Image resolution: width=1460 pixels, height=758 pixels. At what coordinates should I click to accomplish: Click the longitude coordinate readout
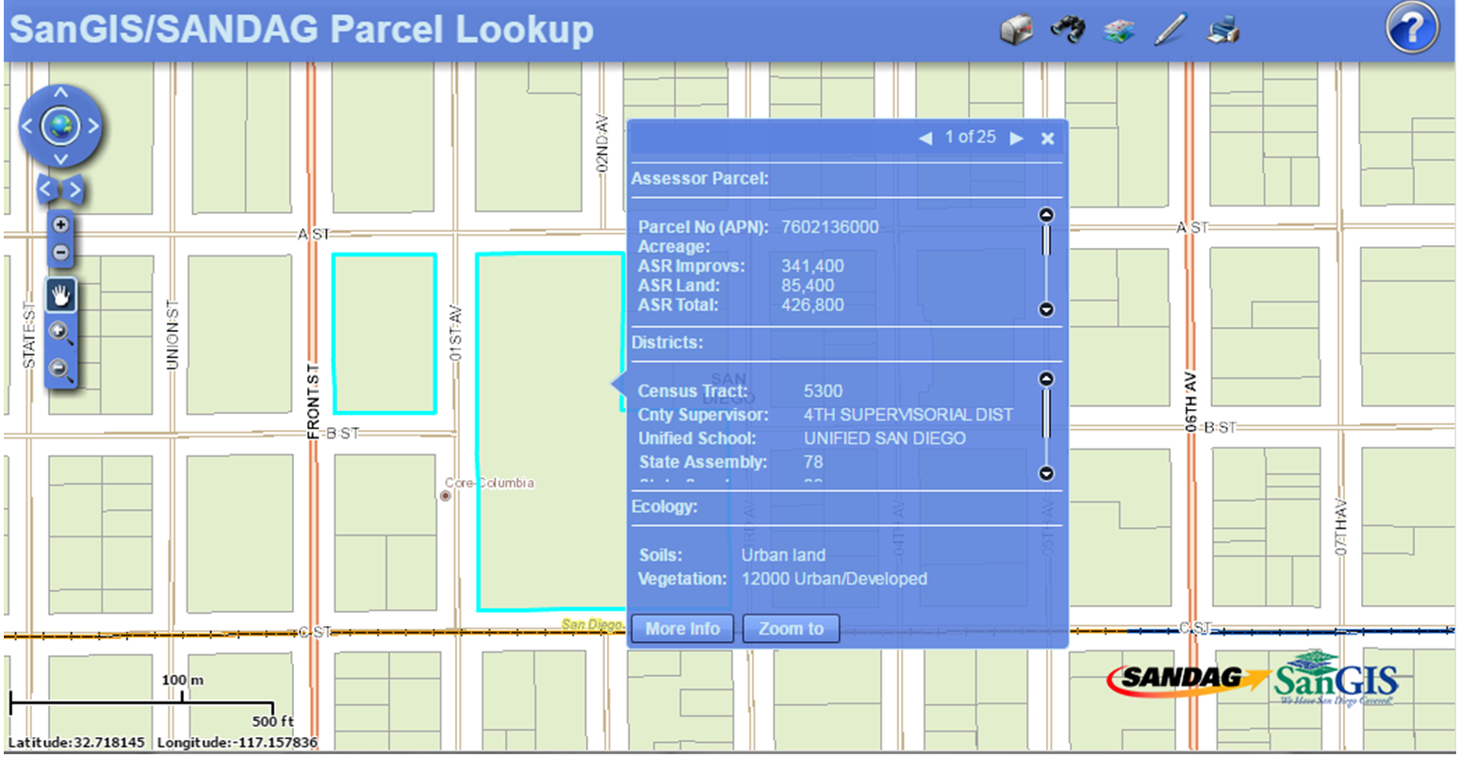[238, 743]
